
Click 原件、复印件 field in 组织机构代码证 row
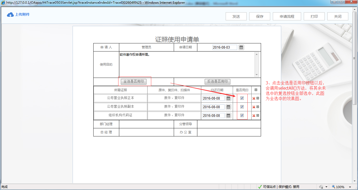[x=174, y=115]
